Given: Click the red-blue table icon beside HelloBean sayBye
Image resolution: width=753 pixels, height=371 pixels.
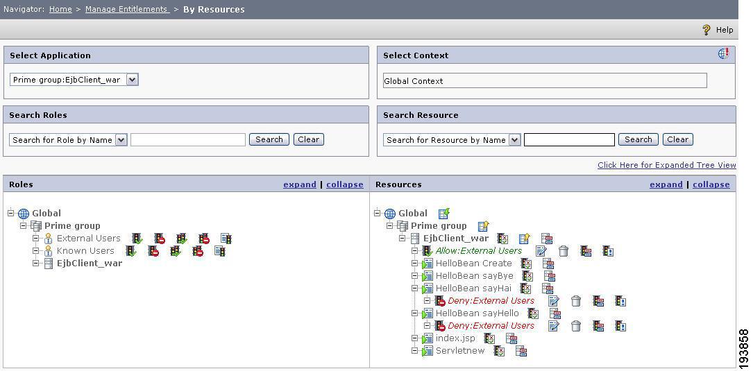Looking at the screenshot, I should tap(550, 276).
